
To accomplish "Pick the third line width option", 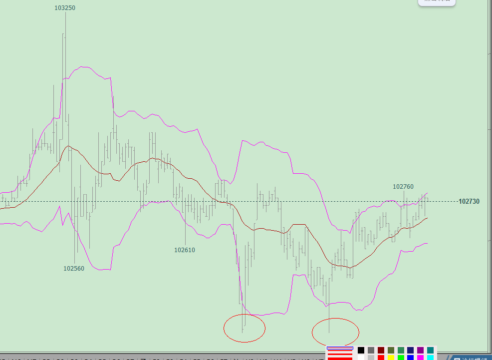I will pyautogui.click(x=340, y=355).
